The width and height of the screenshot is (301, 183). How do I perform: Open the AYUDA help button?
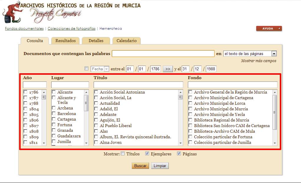coord(269,29)
